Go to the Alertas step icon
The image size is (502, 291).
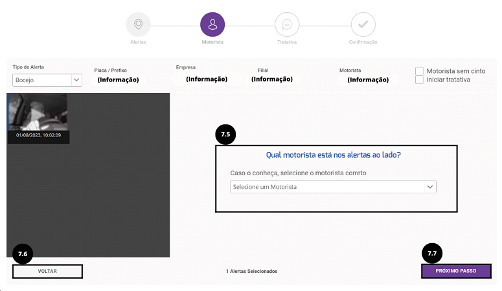tap(138, 25)
